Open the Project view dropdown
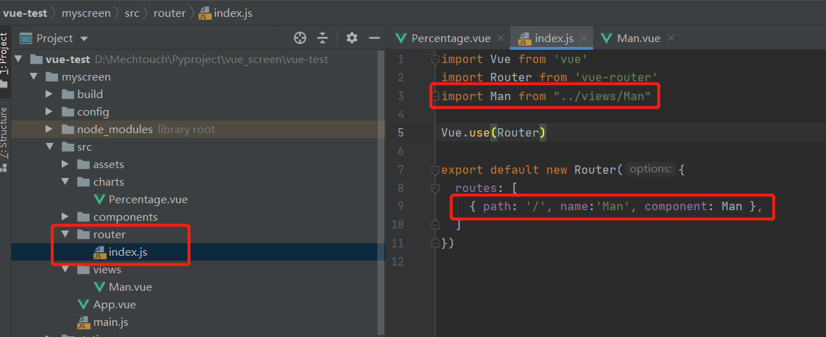Image resolution: width=826 pixels, height=337 pixels. 85,39
